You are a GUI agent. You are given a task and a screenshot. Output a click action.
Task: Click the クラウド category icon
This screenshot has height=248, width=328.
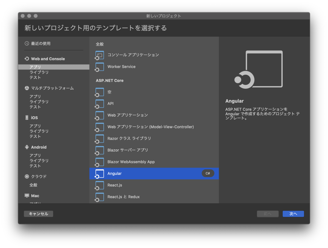(x=27, y=176)
